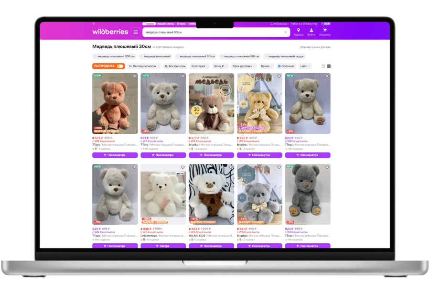430x283 pixels.
Task: Open the Корзина shopping cart
Action: click(325, 31)
